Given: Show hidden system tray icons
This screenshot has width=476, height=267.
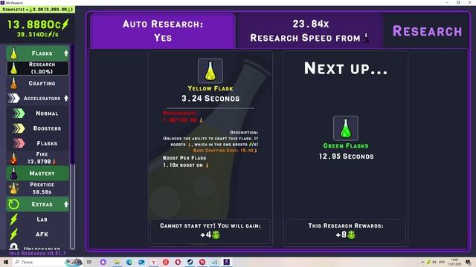Looking at the screenshot, I should point(422,262).
